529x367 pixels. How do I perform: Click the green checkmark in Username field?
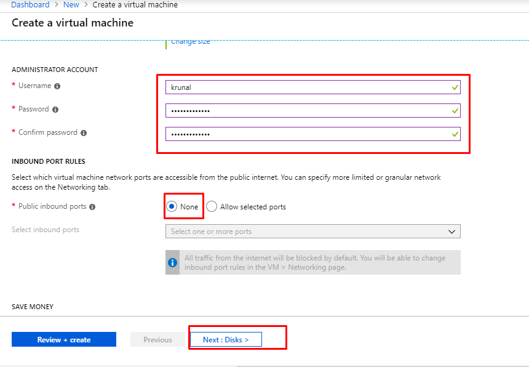(x=455, y=87)
